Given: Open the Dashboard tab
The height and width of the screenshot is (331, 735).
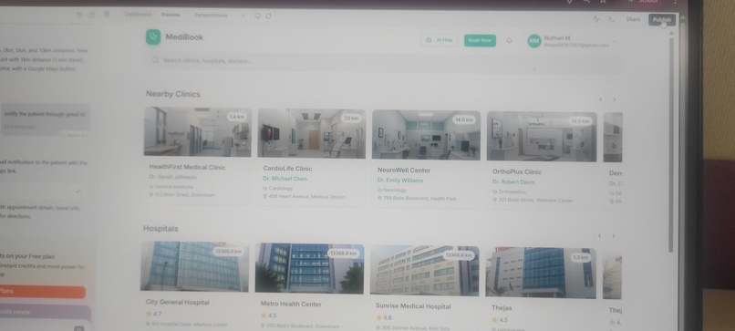Looking at the screenshot, I should 138,15.
